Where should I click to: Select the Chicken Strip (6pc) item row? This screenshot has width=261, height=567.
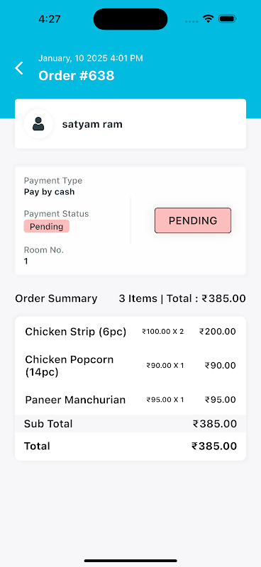[130, 332]
